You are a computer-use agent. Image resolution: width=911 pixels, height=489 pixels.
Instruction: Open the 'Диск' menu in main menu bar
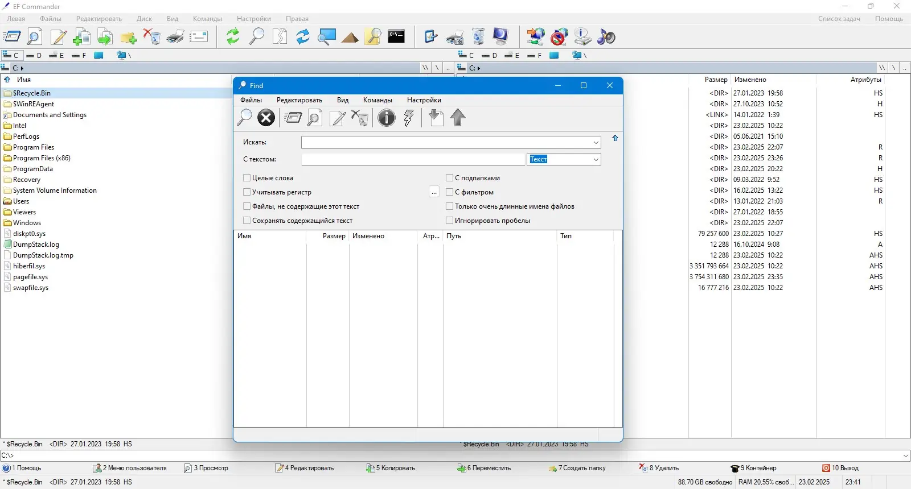[x=144, y=19]
